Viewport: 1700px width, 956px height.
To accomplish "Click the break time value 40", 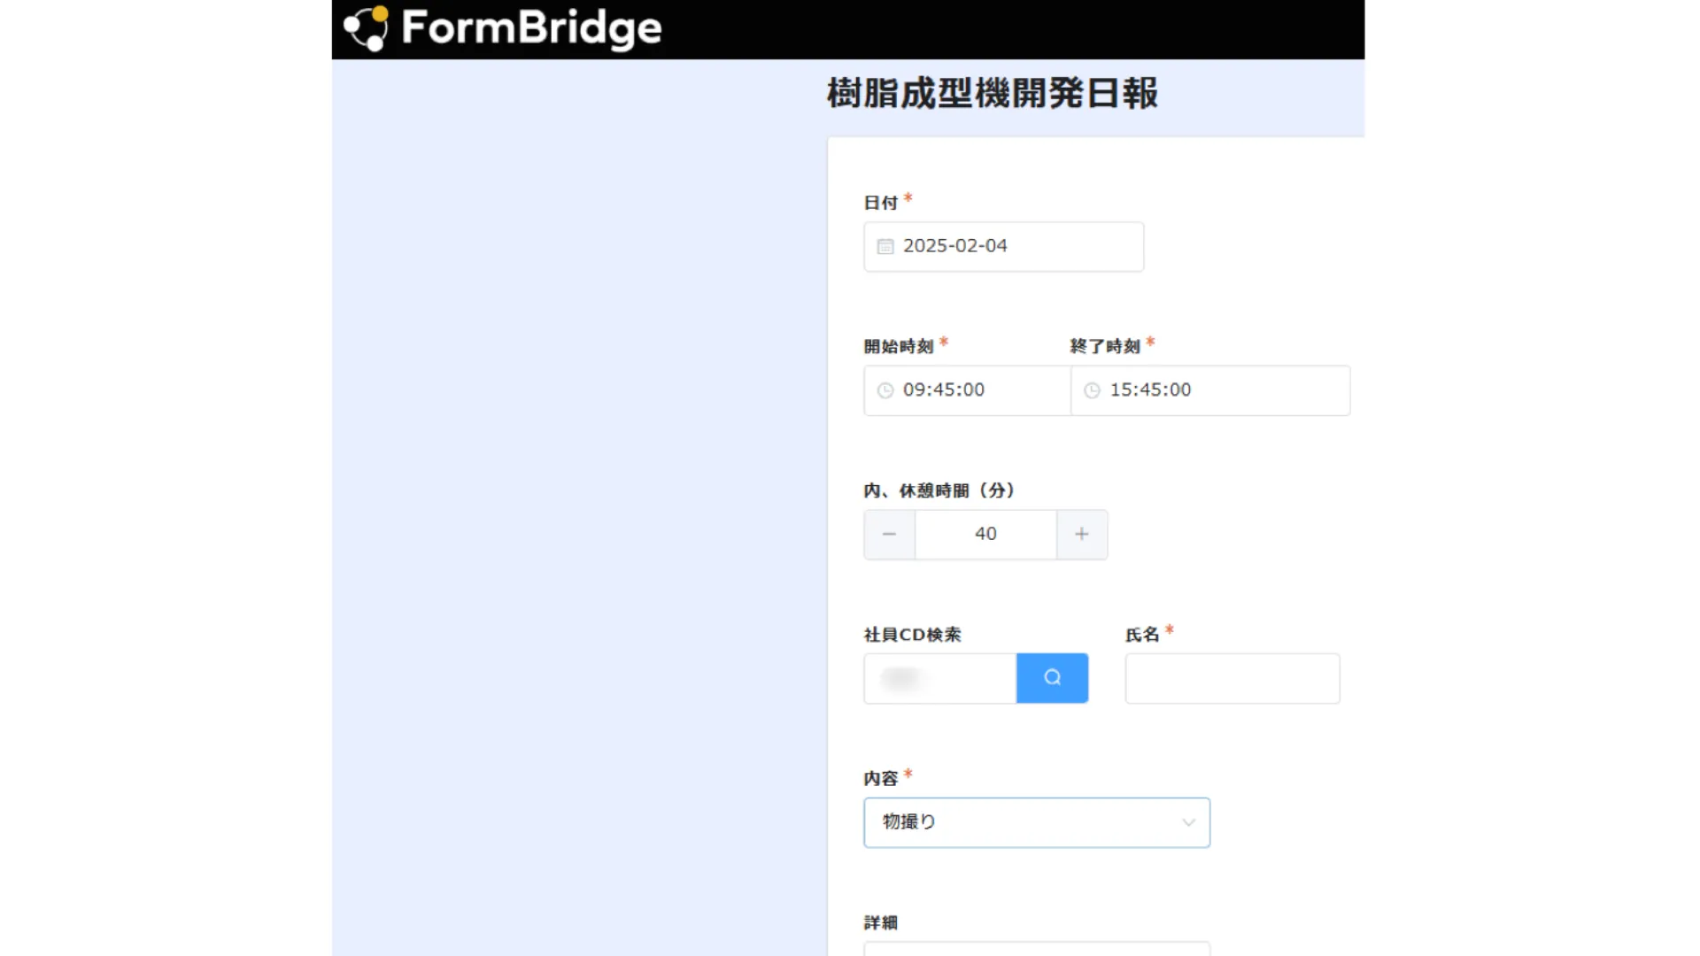I will click(985, 535).
